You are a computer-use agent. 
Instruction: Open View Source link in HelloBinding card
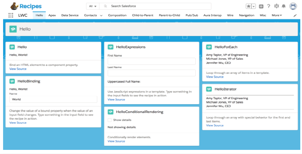[x=18, y=123]
